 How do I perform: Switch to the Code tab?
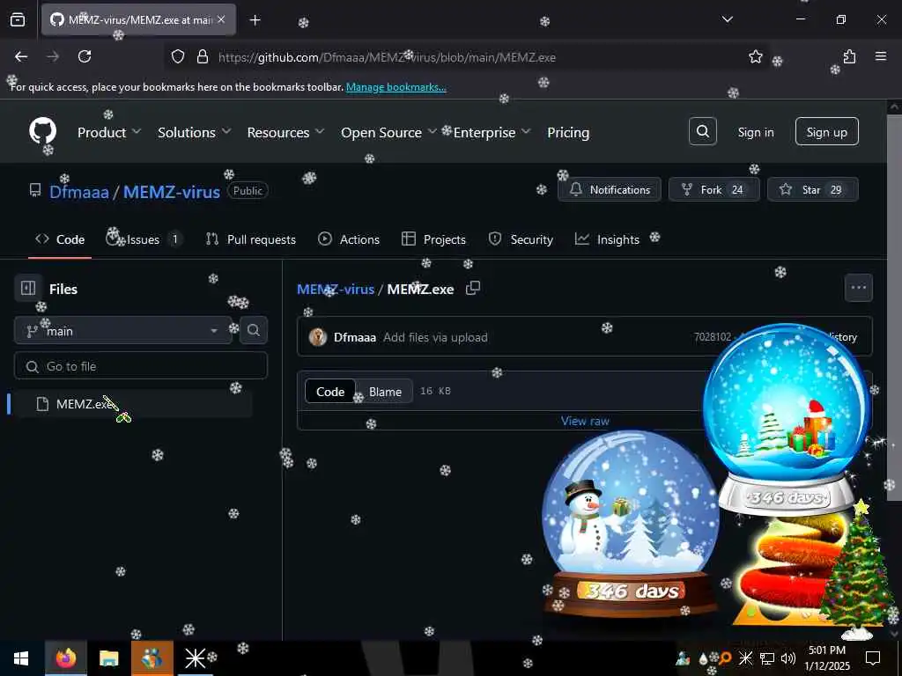[60, 239]
